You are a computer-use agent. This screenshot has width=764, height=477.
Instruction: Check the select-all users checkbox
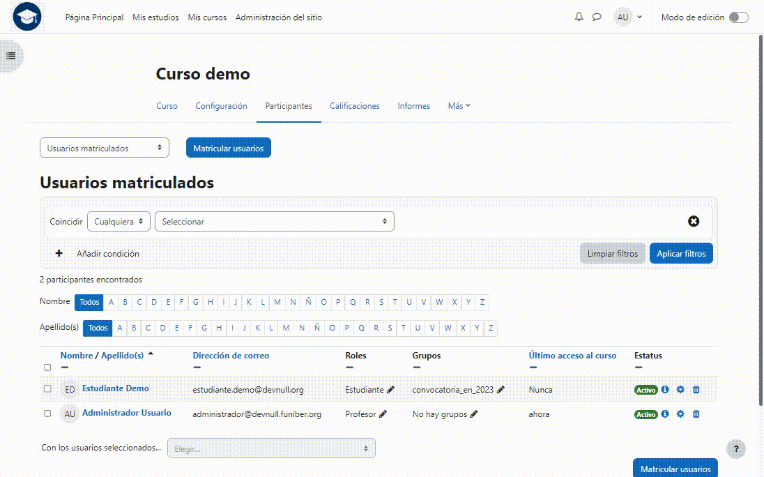pos(47,368)
